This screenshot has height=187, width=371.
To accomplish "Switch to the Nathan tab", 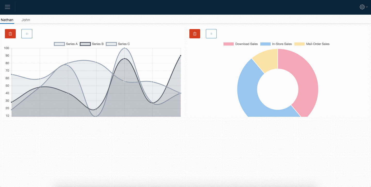I will point(7,20).
